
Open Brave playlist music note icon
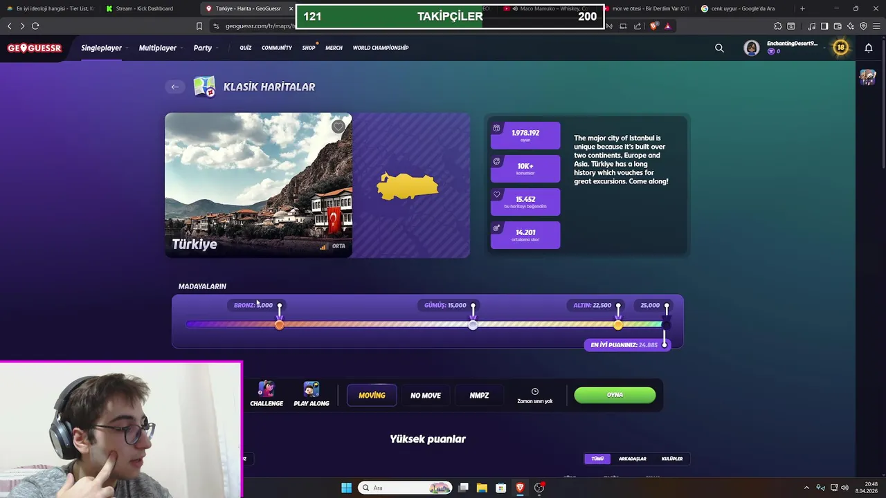click(x=811, y=26)
